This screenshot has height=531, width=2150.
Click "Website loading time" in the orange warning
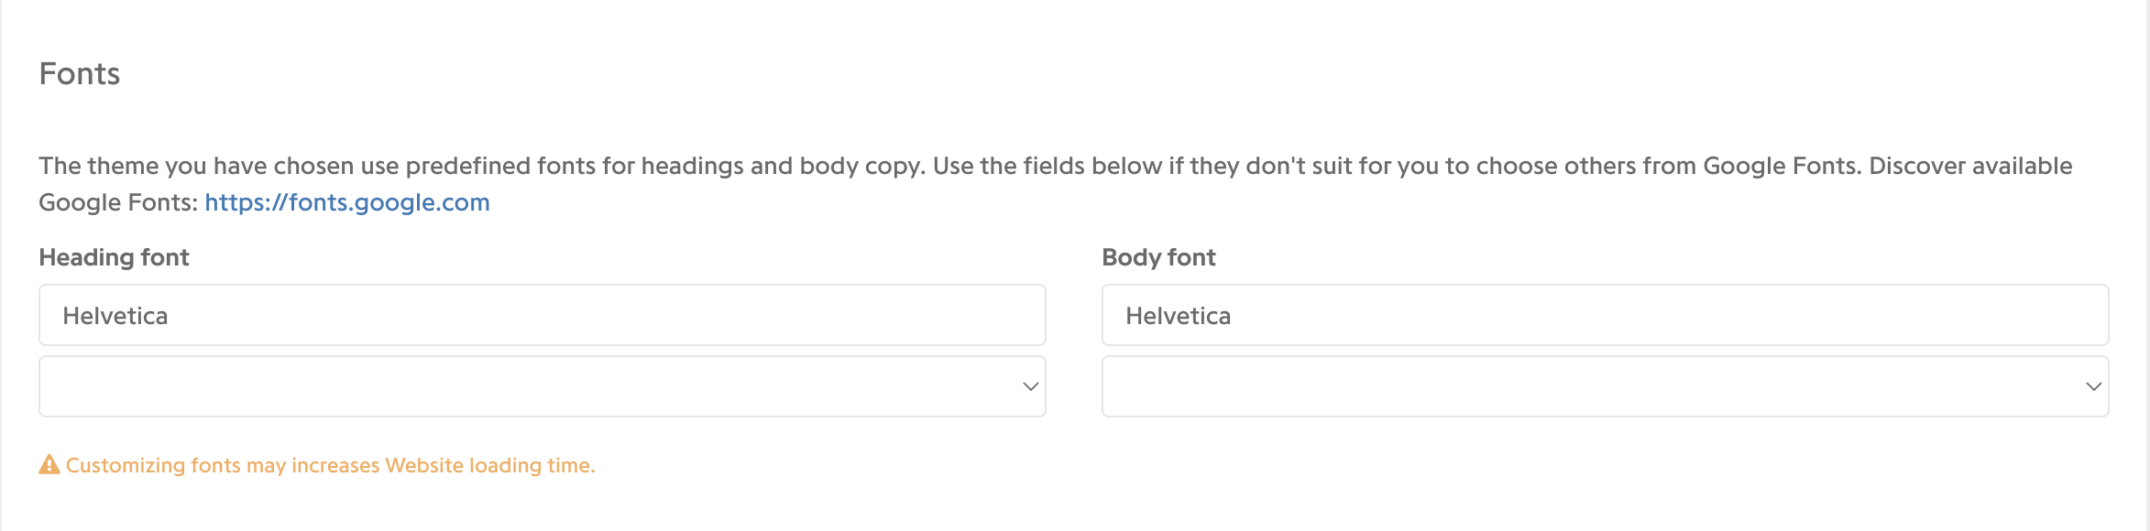pos(489,465)
